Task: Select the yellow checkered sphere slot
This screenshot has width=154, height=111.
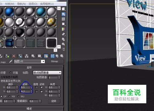Action: click(52, 22)
